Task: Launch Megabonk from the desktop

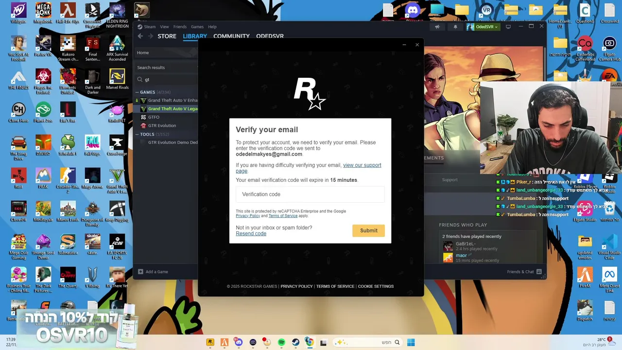Action: click(x=43, y=13)
